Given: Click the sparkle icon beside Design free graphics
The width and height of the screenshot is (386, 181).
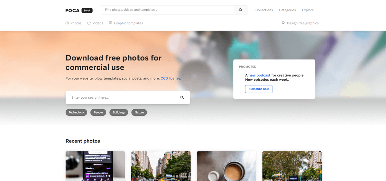Looking at the screenshot, I should coord(283,23).
